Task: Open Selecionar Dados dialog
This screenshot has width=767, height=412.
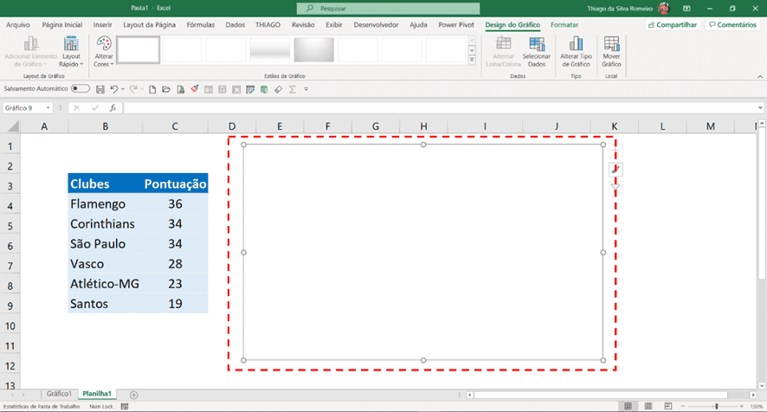Action: tap(537, 51)
